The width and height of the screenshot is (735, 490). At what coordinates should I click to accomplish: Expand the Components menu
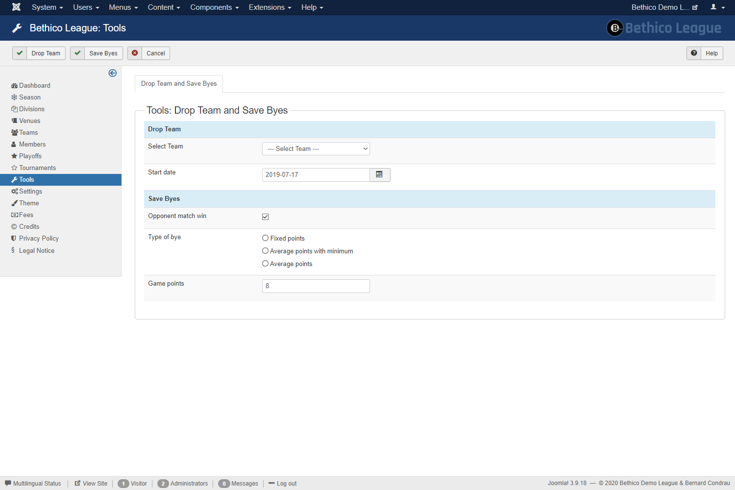coord(214,7)
